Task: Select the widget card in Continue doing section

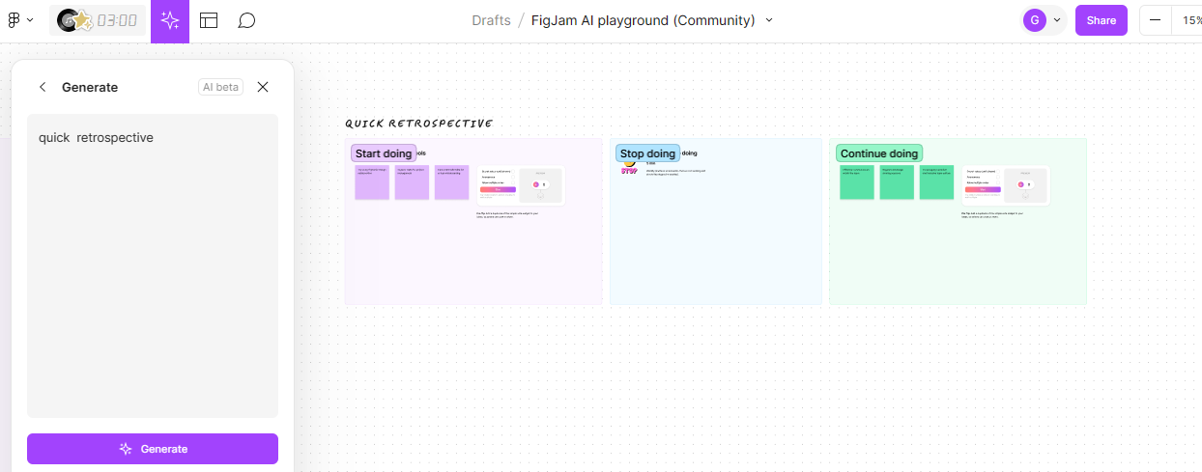Action: [1006, 185]
